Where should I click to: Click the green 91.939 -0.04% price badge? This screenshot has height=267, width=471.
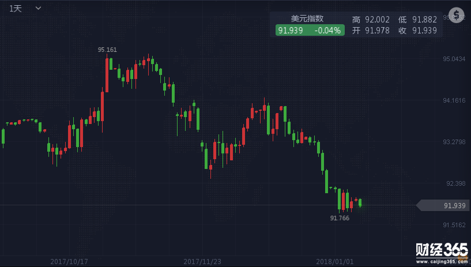coord(310,31)
